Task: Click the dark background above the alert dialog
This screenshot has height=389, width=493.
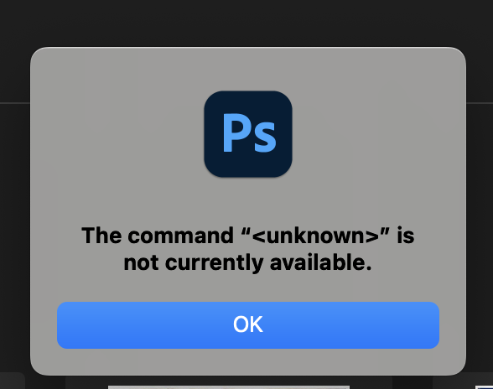Action: (246, 22)
